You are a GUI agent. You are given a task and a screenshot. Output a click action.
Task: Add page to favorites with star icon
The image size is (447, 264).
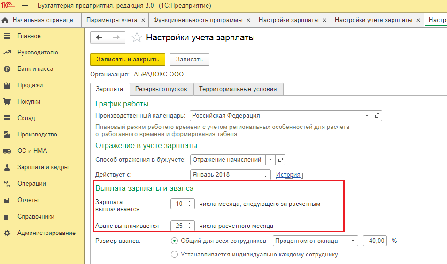coord(137,38)
